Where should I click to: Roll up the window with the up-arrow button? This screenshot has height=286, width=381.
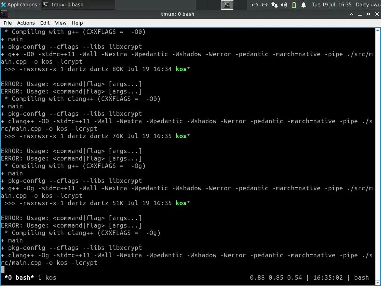point(351,14)
